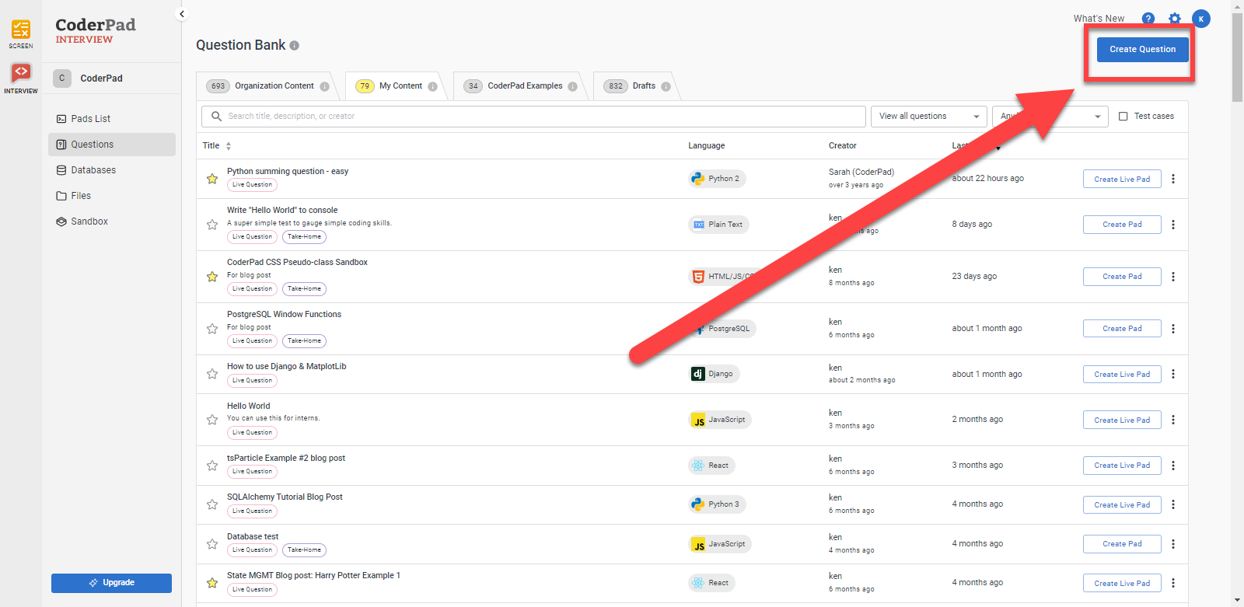Open the View all questions dropdown

coord(928,117)
